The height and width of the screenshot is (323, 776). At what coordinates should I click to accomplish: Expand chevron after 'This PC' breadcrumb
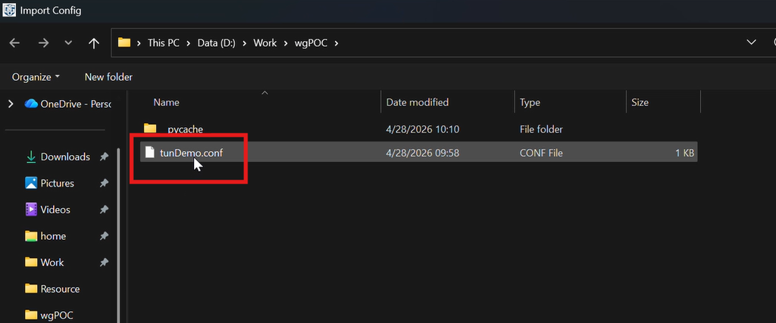tap(189, 43)
